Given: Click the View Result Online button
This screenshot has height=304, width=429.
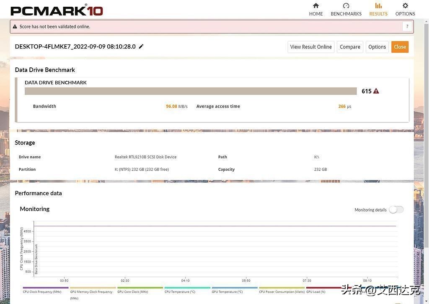Looking at the screenshot, I should click(x=310, y=46).
